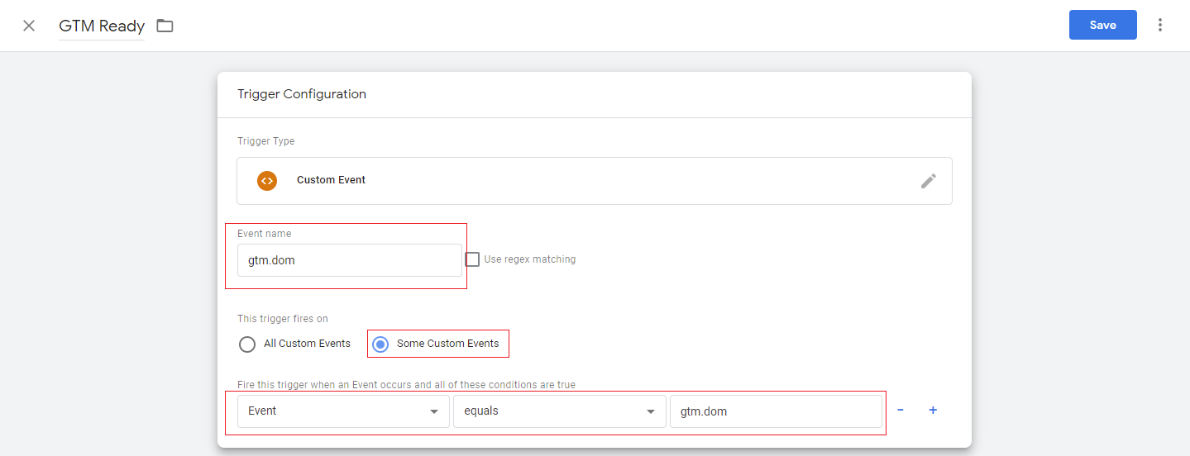Click the pencil icon to edit trigger type
This screenshot has height=456, width=1190.
coord(928,181)
